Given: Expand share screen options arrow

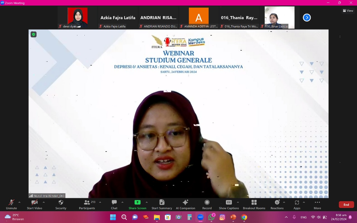Looking at the screenshot, I should [147, 202].
